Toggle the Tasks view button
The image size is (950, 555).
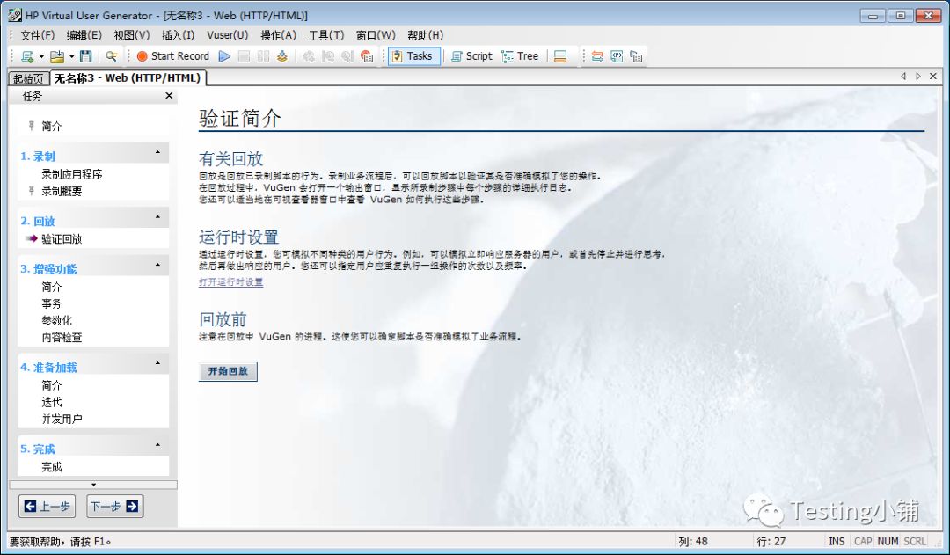click(x=413, y=56)
